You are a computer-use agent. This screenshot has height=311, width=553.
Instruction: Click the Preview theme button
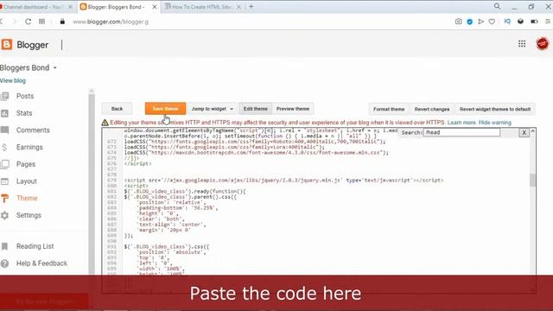coord(293,109)
